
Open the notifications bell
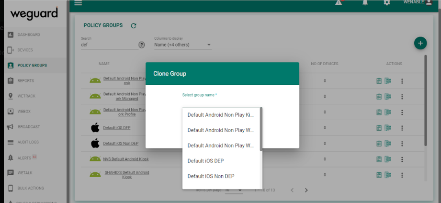[365, 2]
